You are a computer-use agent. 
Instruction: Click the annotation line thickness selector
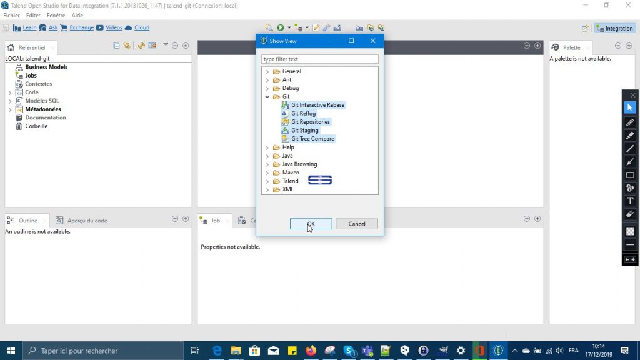point(630,245)
